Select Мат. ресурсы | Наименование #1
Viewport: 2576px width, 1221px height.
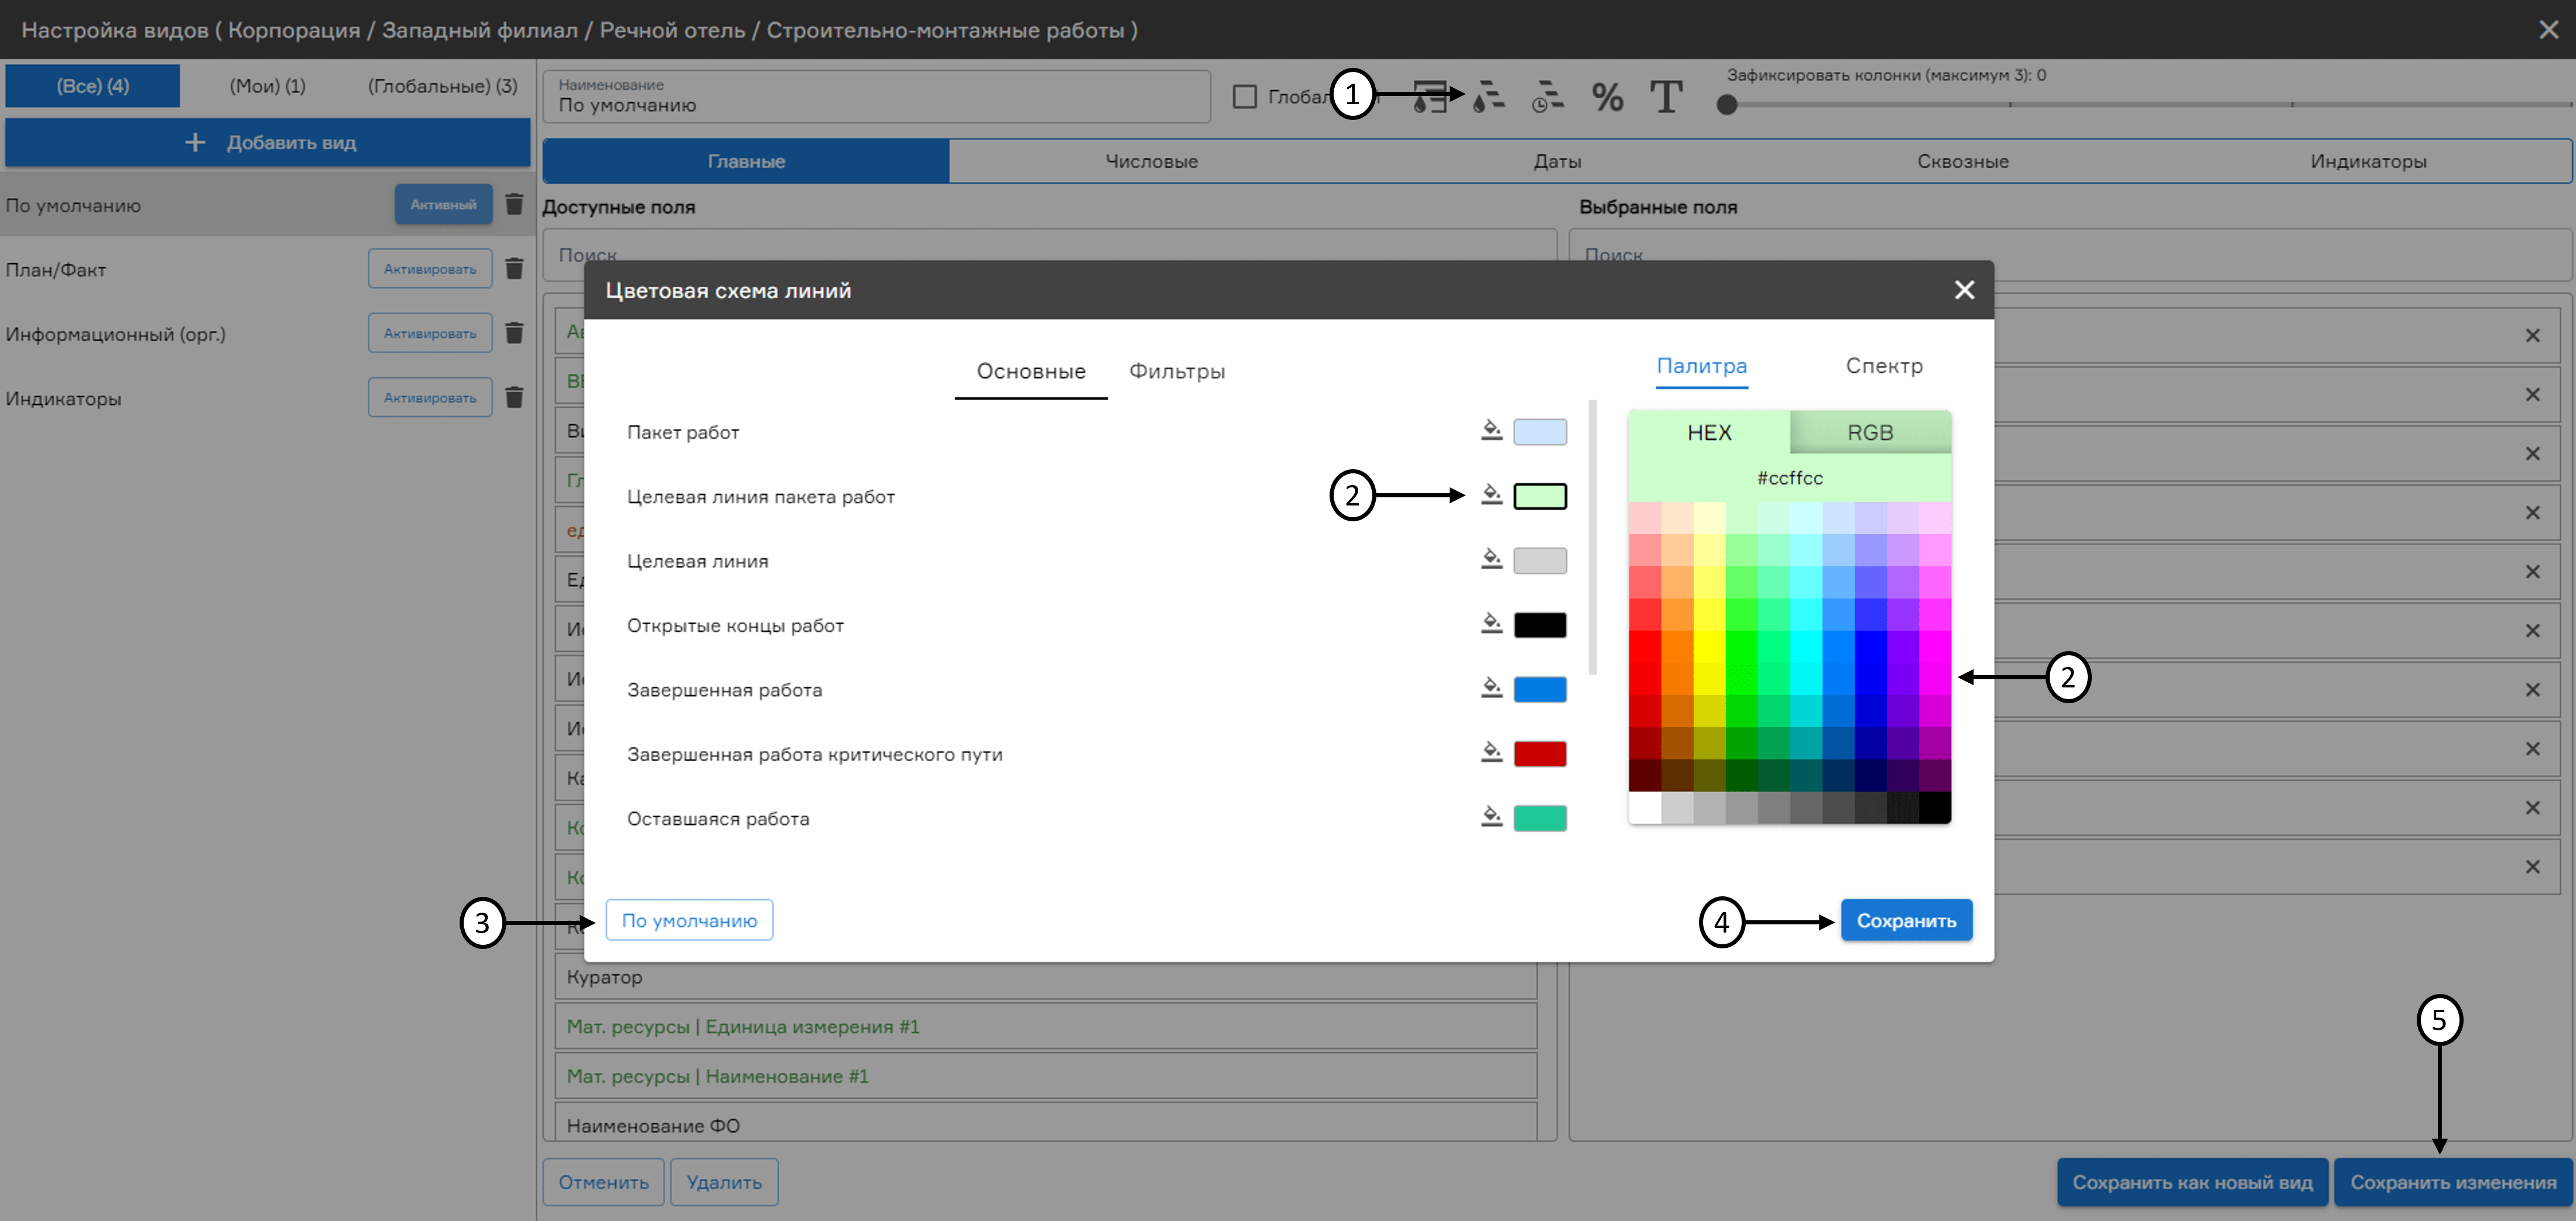click(x=1046, y=1076)
